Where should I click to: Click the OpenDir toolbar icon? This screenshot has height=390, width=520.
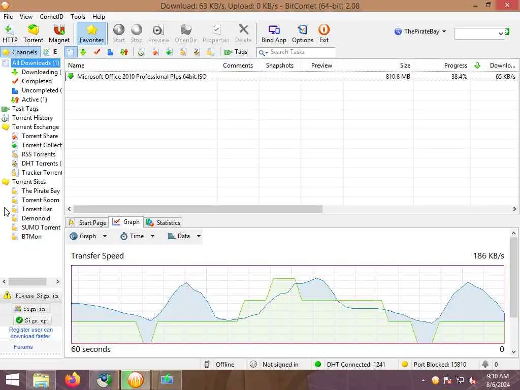pos(186,34)
